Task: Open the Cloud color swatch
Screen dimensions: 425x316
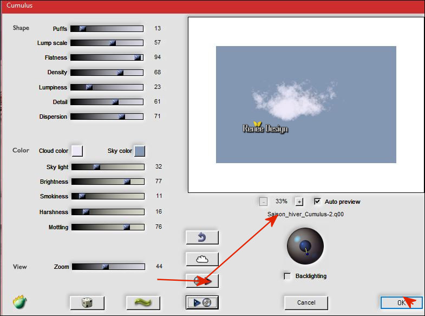Action: point(77,151)
